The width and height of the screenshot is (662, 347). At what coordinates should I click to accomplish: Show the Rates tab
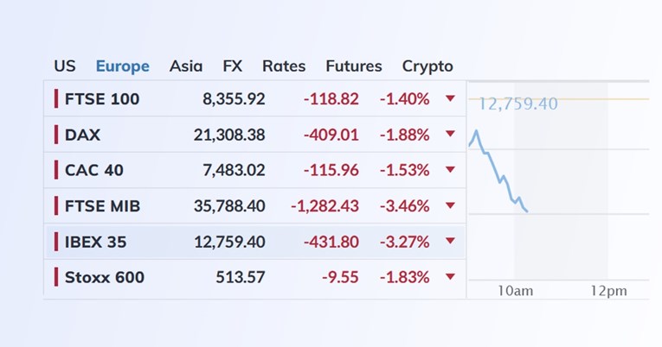284,66
